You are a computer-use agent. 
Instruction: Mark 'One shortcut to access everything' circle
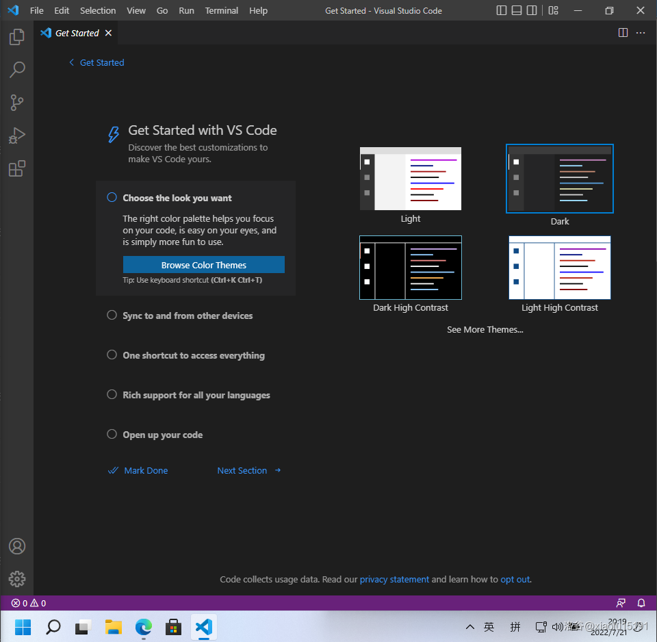pos(112,355)
